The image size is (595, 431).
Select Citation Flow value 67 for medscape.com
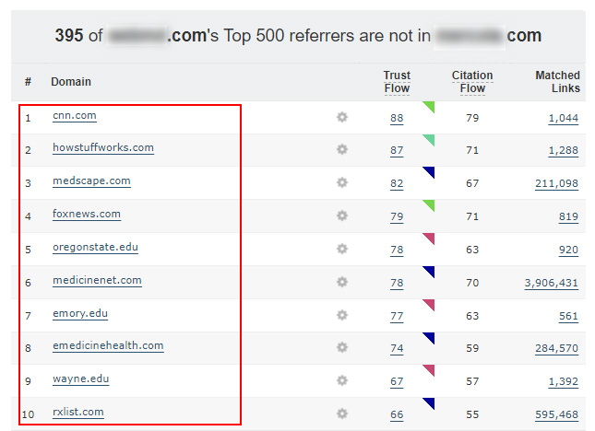pyautogui.click(x=472, y=183)
